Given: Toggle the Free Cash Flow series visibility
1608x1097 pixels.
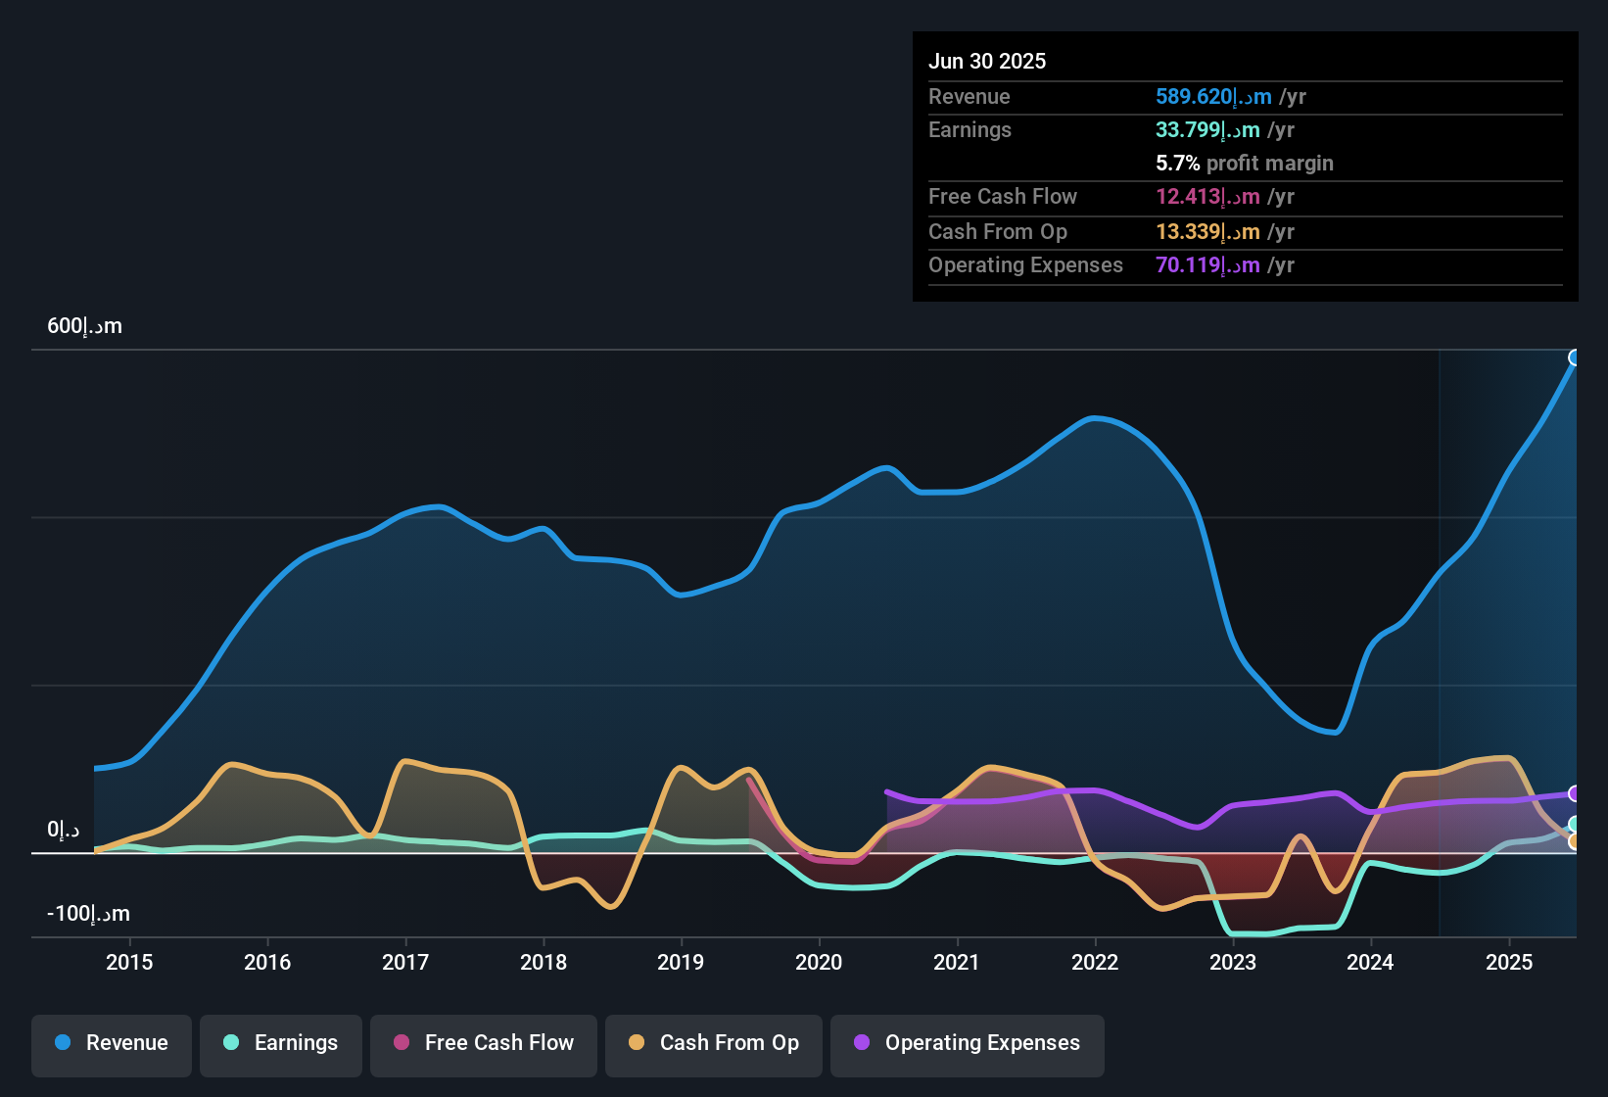Looking at the screenshot, I should (x=483, y=1043).
